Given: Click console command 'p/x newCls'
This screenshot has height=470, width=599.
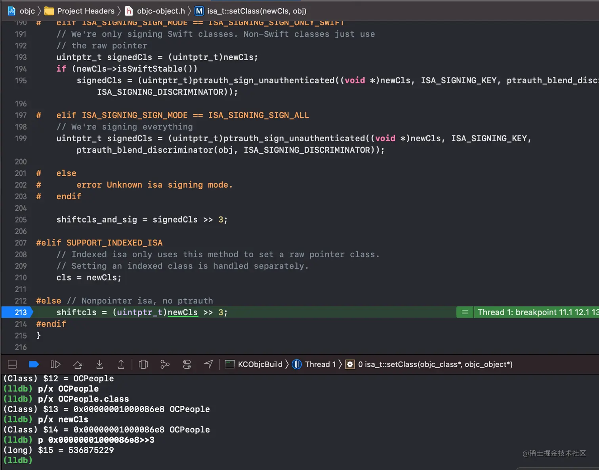Looking at the screenshot, I should tap(63, 419).
